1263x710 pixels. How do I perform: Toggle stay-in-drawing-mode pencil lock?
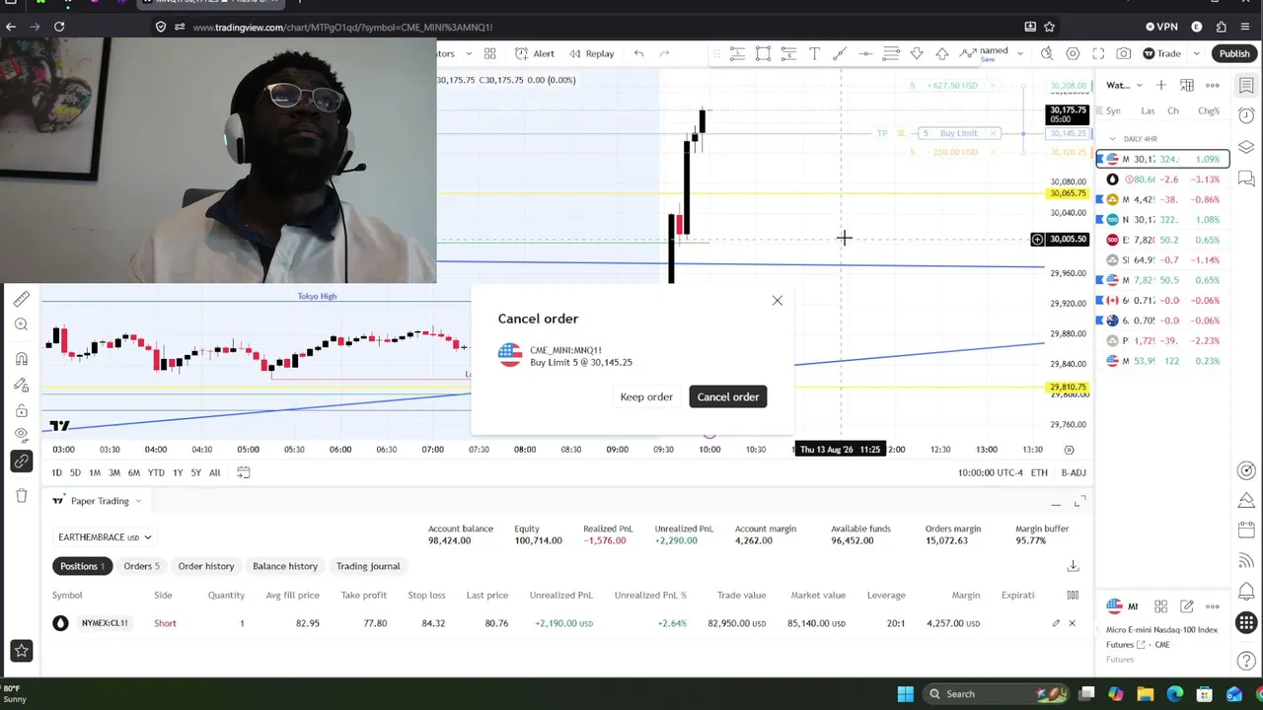pos(22,385)
